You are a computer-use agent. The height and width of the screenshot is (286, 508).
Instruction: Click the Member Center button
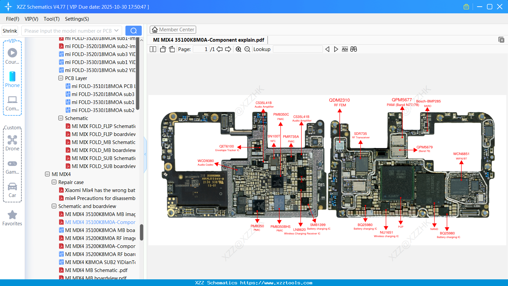click(173, 30)
